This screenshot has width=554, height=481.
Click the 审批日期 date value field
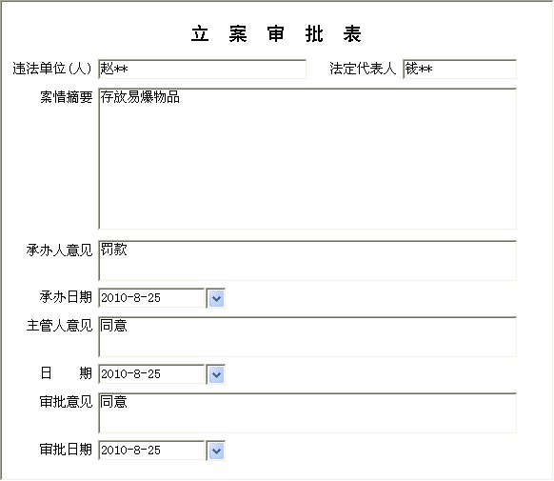[x=152, y=451]
